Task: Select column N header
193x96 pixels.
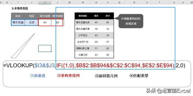Action: (83, 2)
